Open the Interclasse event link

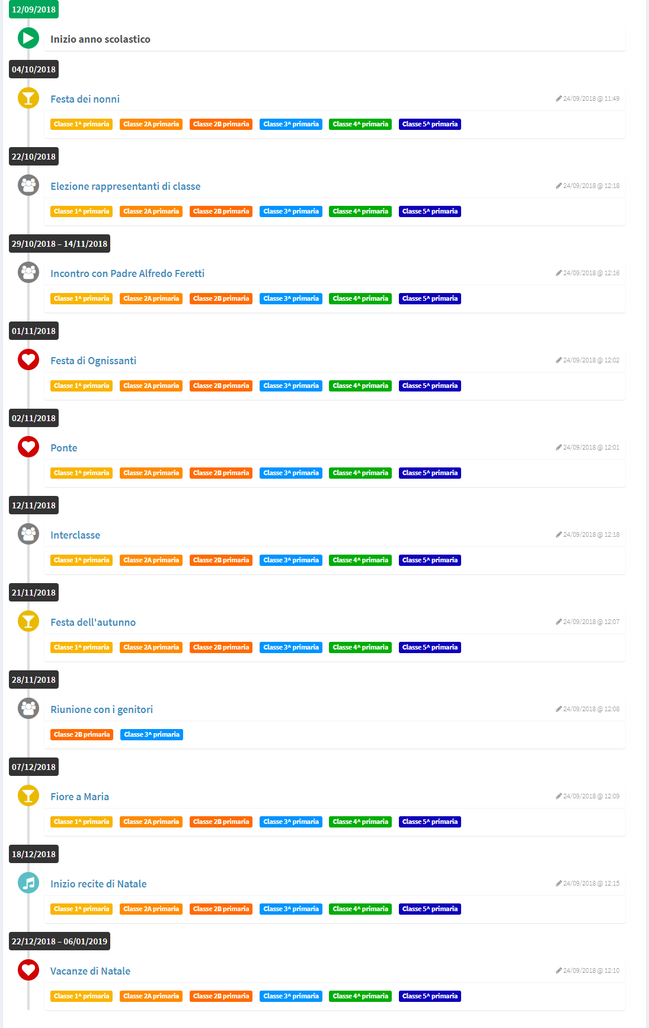[75, 535]
